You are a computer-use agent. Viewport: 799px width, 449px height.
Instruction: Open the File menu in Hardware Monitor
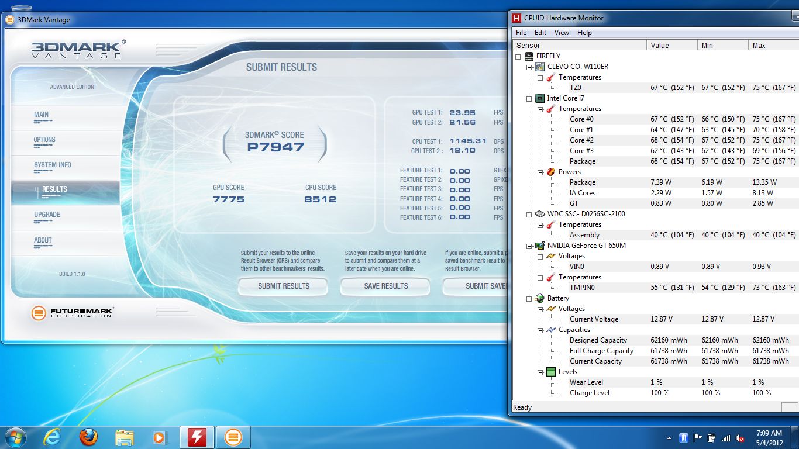pos(521,33)
